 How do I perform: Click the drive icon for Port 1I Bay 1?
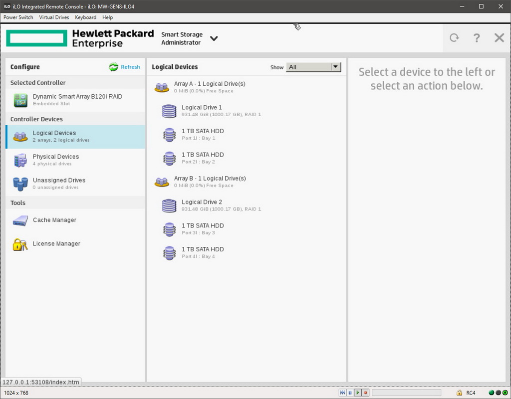click(x=169, y=135)
